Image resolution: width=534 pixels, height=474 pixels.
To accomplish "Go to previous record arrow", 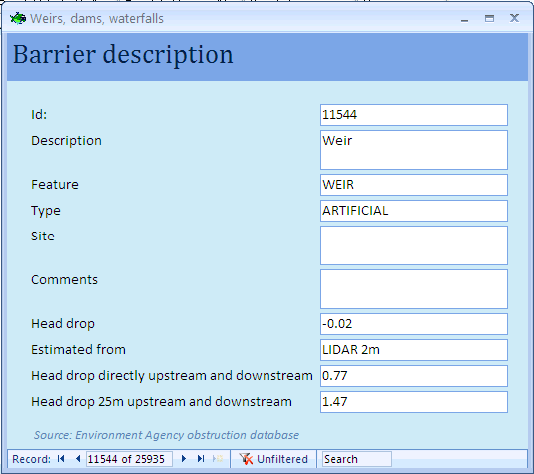I will [78, 459].
